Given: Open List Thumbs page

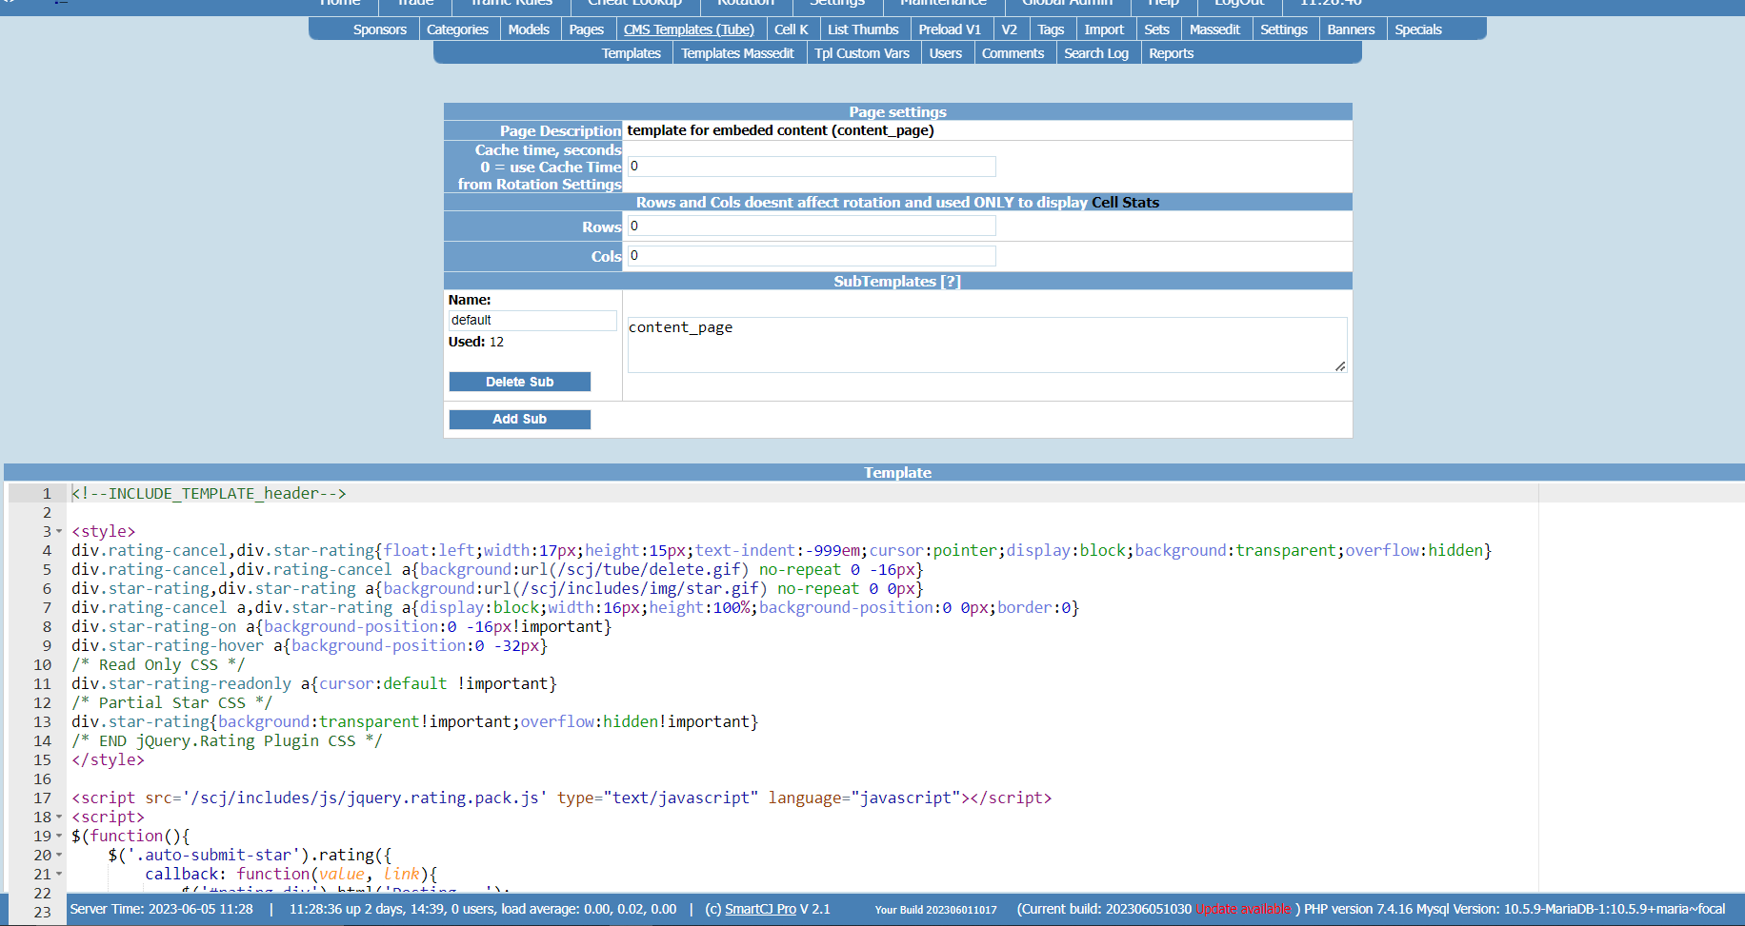Looking at the screenshot, I should click(x=863, y=30).
